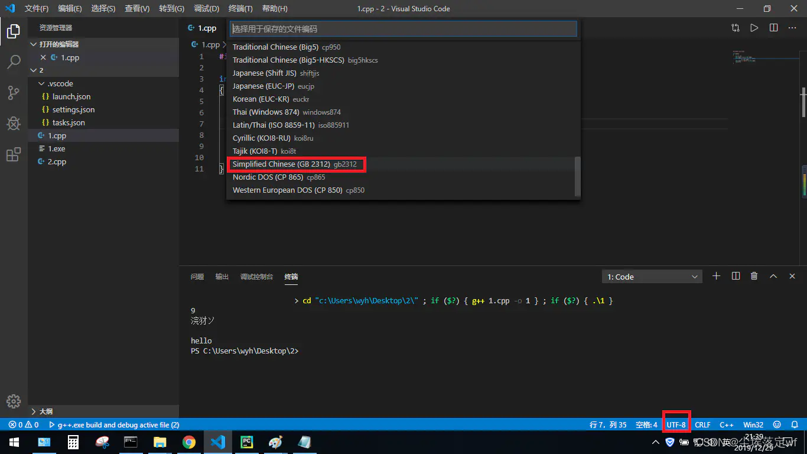Switch to the Problems tab (问题)
The height and width of the screenshot is (454, 807).
(197, 277)
